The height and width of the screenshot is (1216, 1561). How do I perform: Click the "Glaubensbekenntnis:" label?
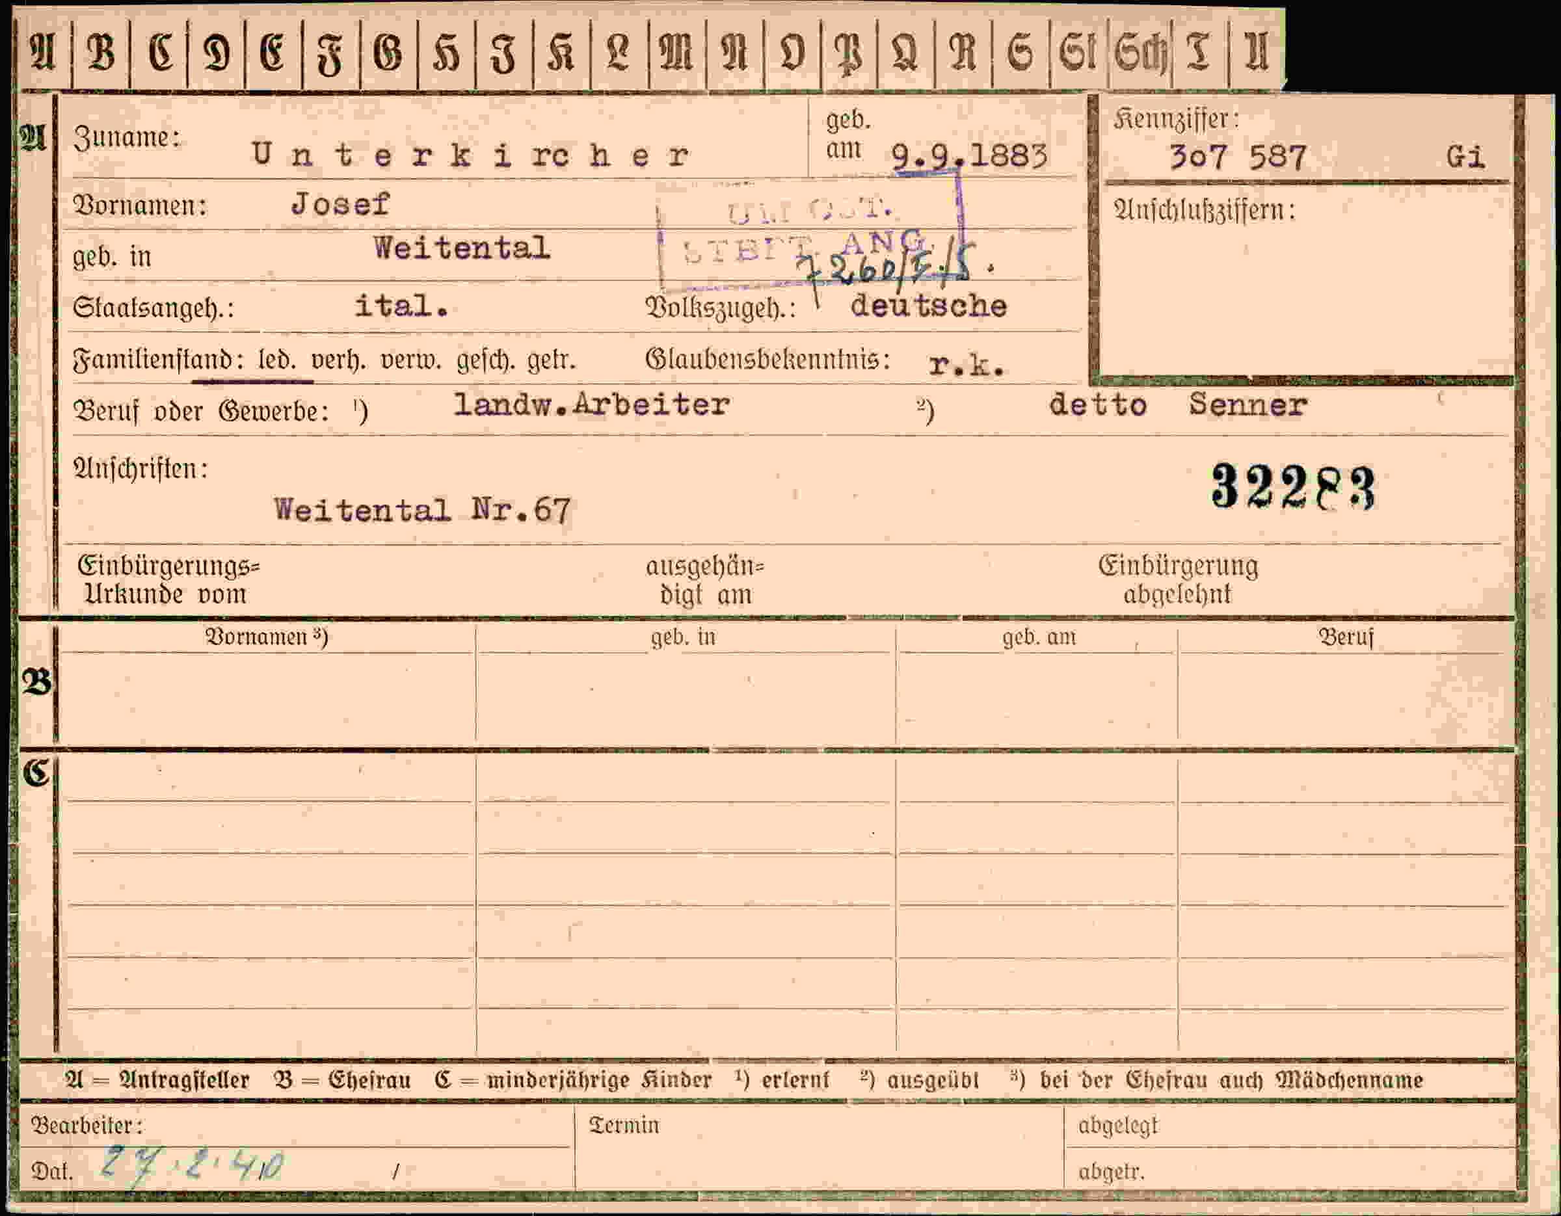[x=768, y=360]
